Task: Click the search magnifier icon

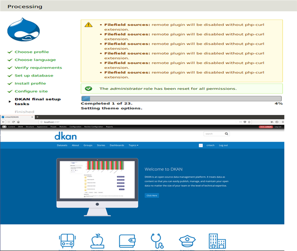Action: point(226,134)
